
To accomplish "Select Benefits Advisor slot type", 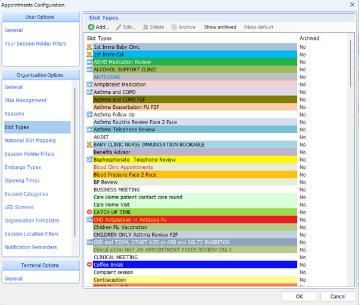I will point(195,152).
